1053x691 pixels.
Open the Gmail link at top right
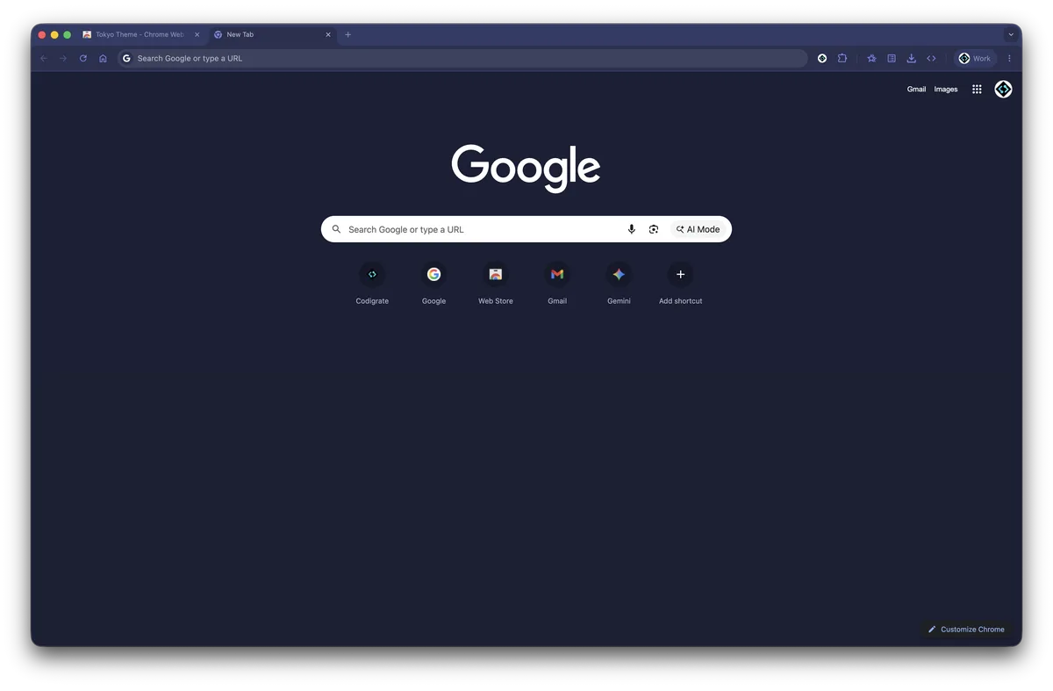(x=916, y=90)
